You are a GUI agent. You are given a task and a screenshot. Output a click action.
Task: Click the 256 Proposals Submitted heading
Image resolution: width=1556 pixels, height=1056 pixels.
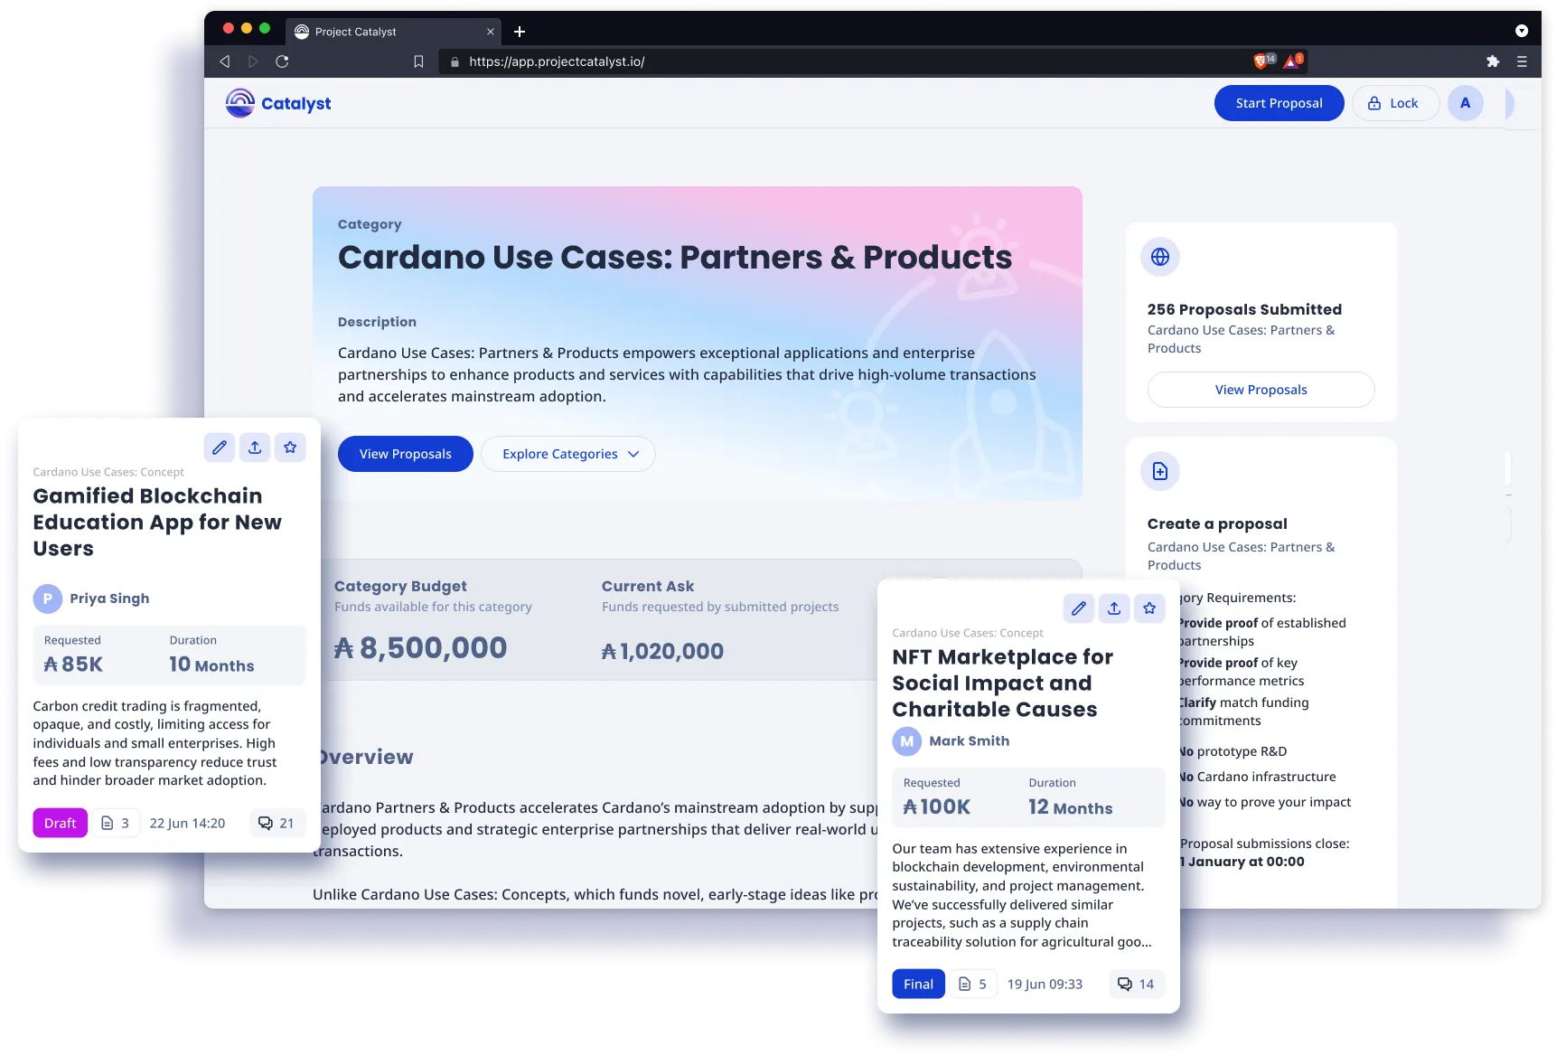[1244, 309]
